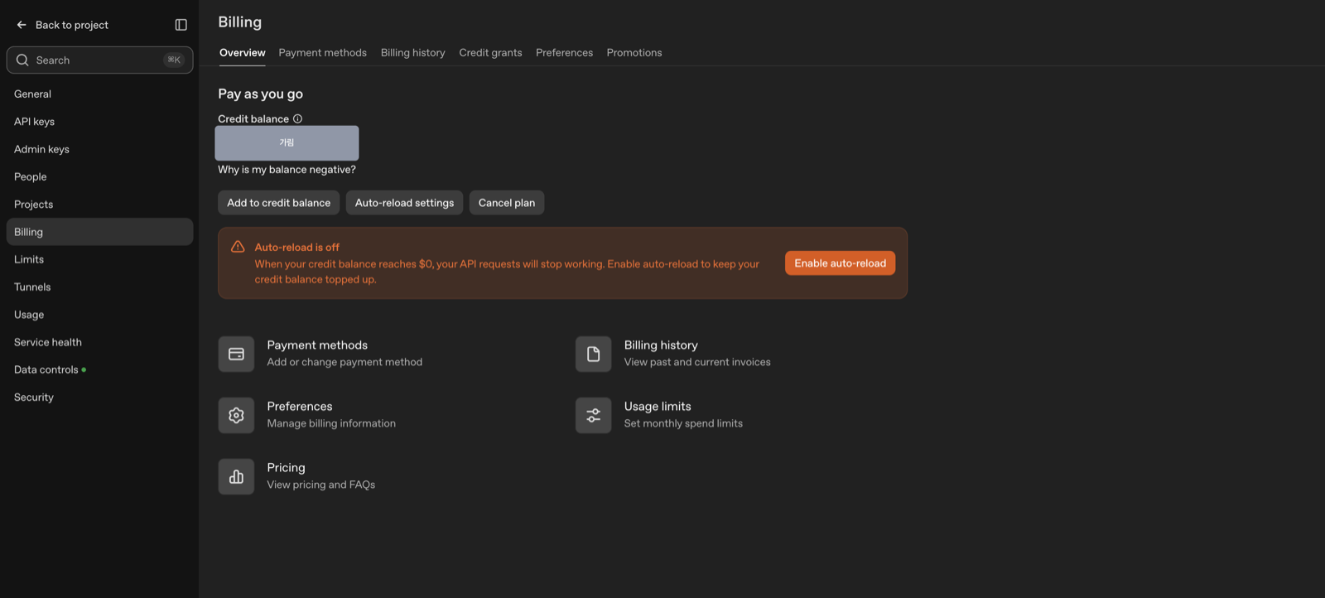Click 'View past and current invoices' text
The width and height of the screenshot is (1325, 598).
point(697,362)
